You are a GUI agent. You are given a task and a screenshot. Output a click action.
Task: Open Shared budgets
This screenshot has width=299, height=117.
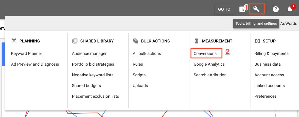click(86, 86)
